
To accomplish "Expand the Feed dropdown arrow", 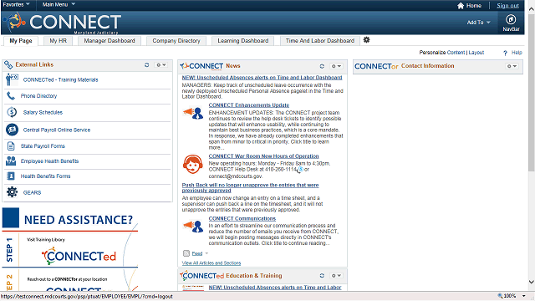I will (x=206, y=253).
